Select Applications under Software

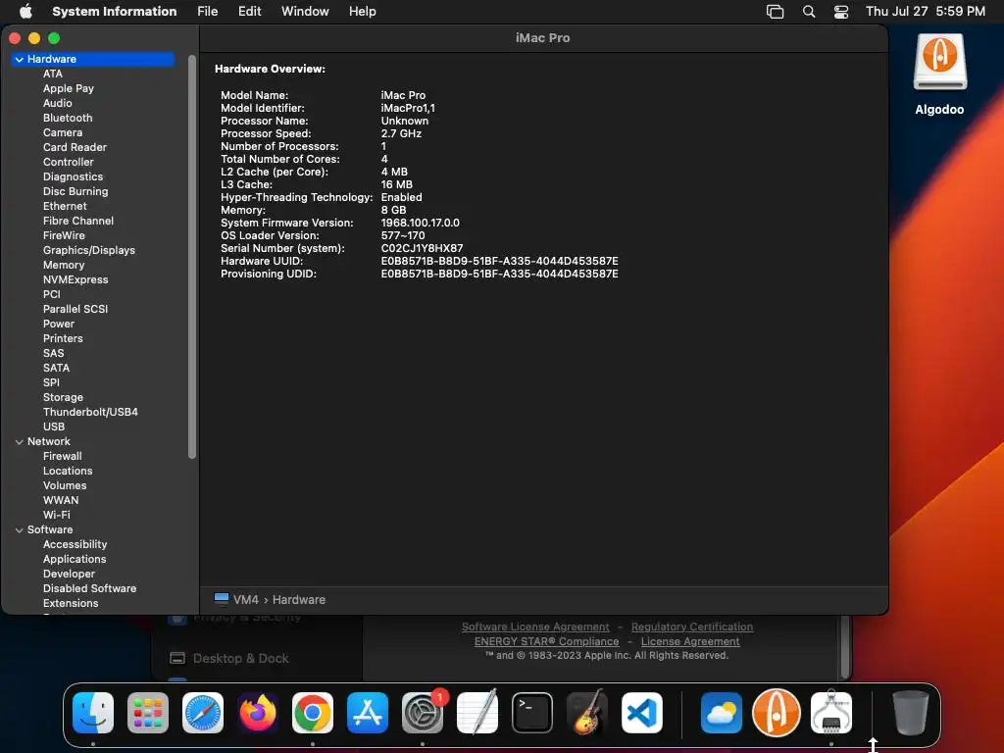tap(75, 560)
